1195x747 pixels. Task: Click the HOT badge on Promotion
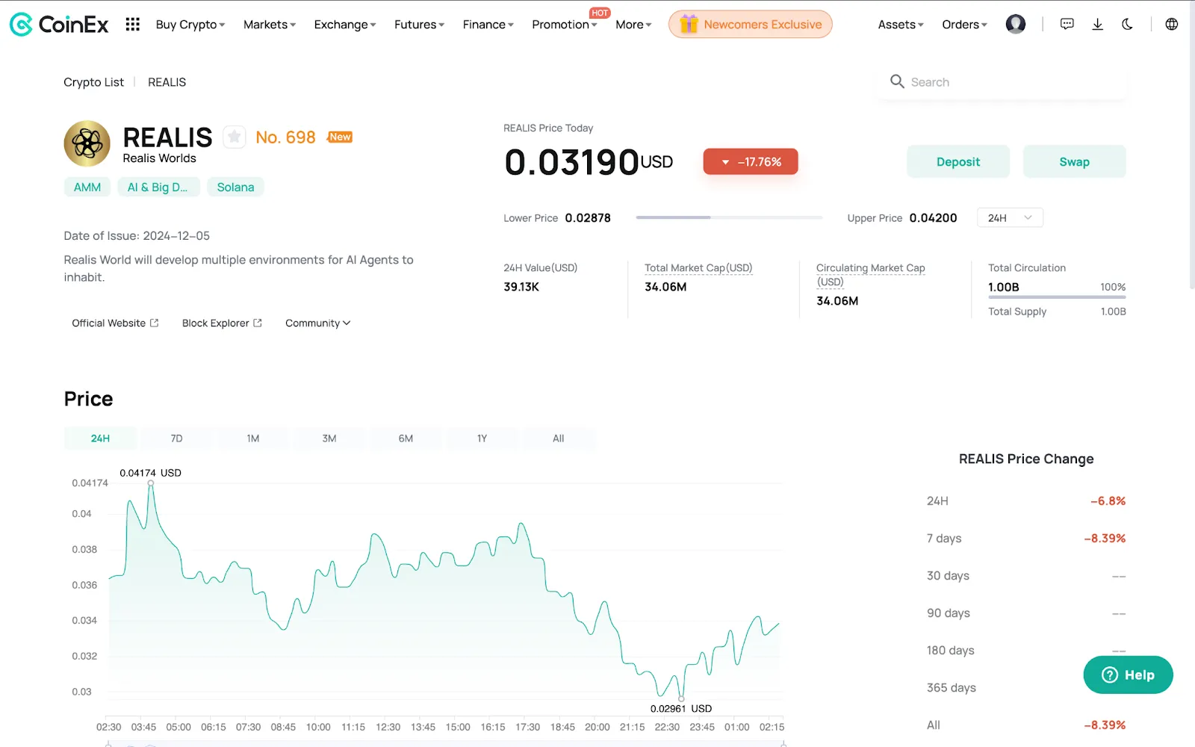[600, 13]
